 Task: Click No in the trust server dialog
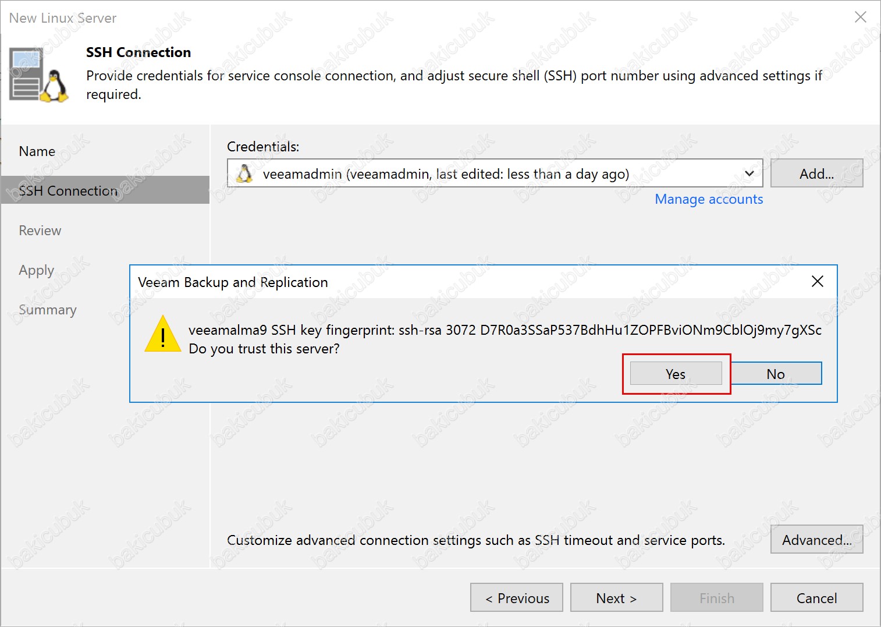776,374
